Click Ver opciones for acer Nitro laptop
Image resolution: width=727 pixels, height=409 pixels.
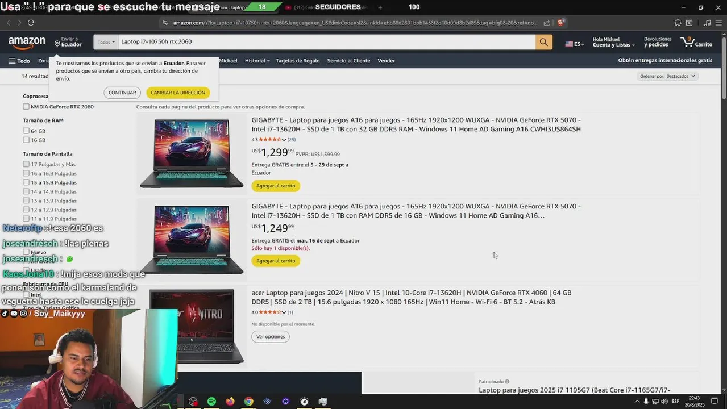(271, 336)
